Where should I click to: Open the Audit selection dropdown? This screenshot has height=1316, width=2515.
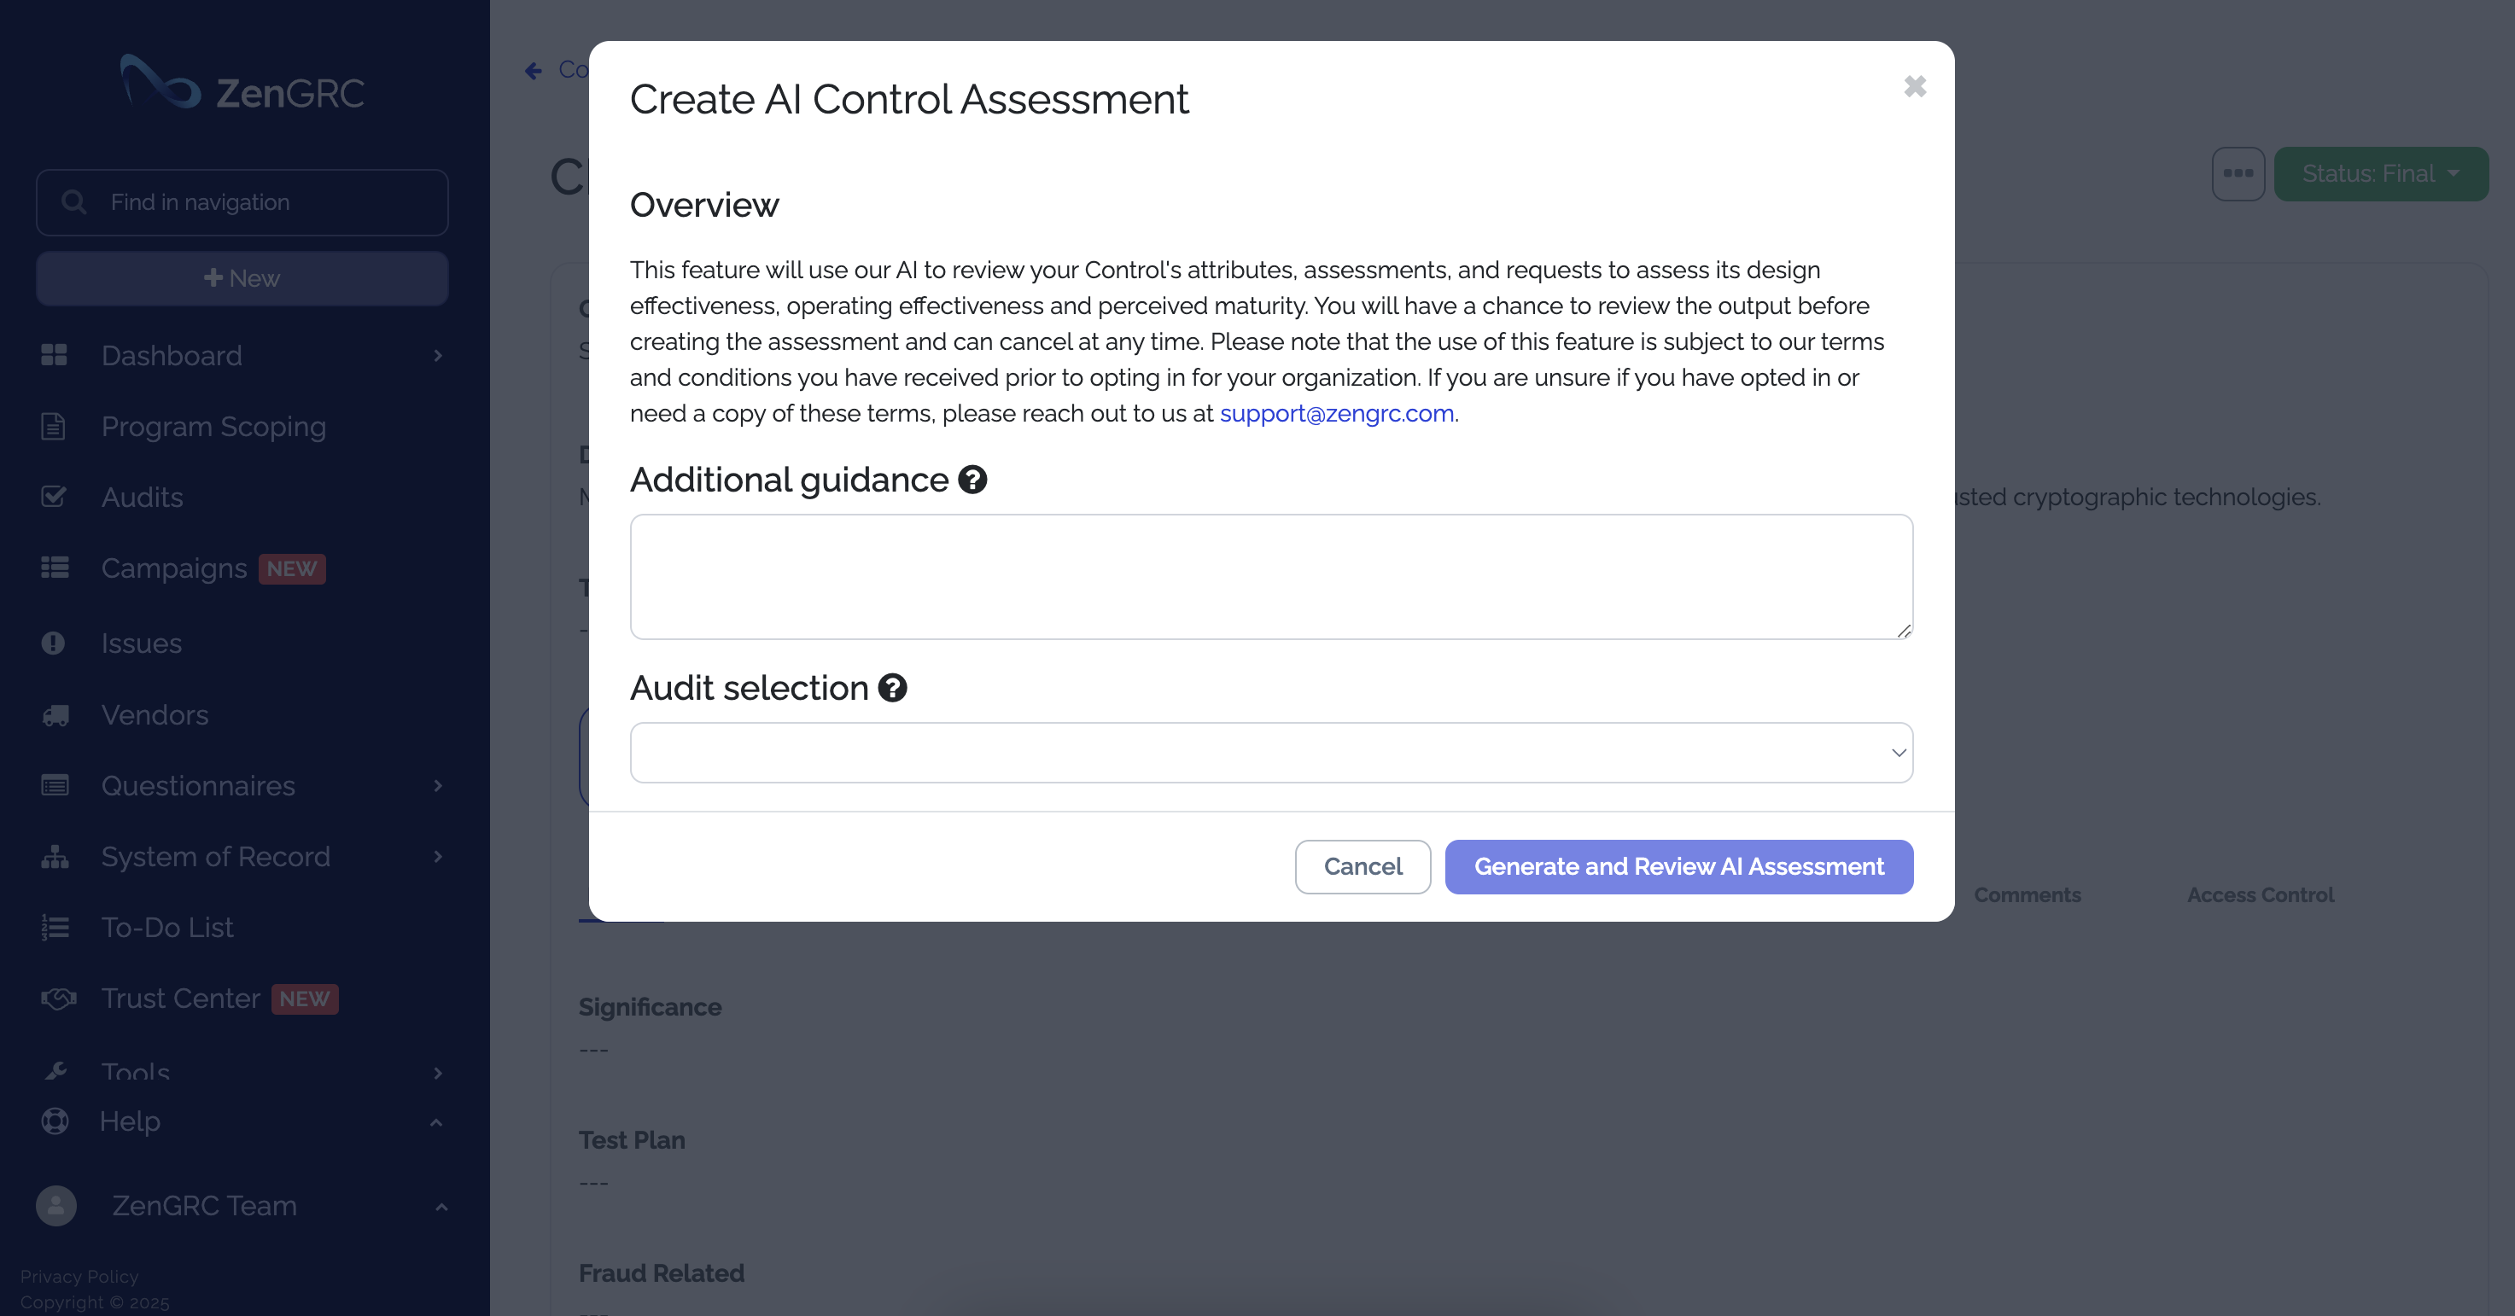(1270, 753)
